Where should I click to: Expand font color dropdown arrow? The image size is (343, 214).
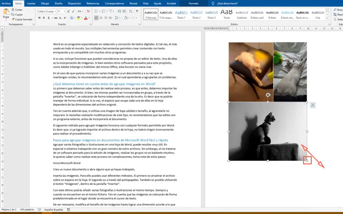[x=89, y=18]
